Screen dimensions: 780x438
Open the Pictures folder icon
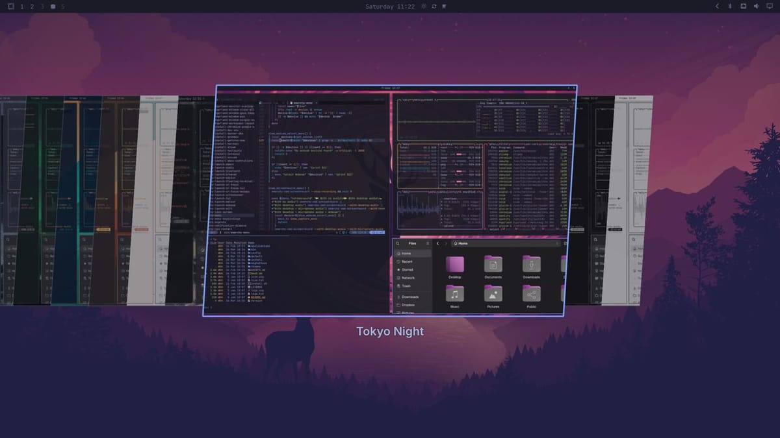[493, 294]
